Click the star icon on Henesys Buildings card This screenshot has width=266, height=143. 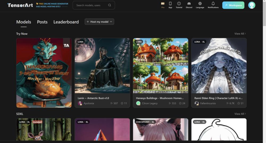[x=180, y=103]
